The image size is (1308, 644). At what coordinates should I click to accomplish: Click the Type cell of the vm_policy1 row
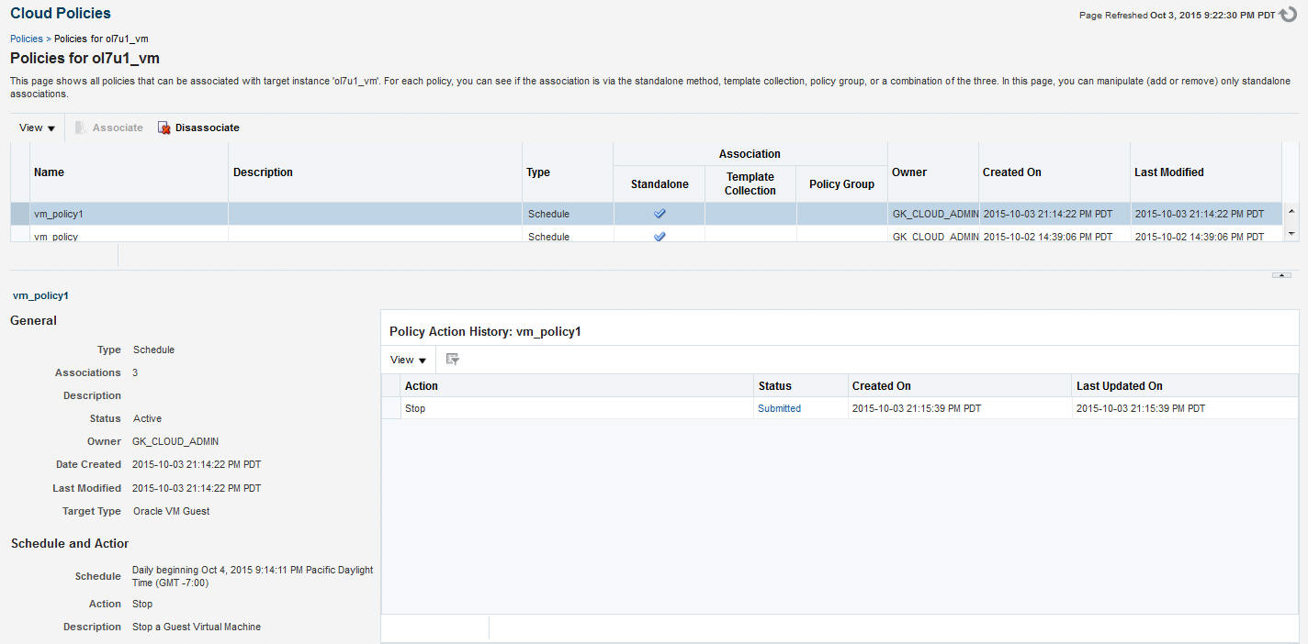[568, 214]
